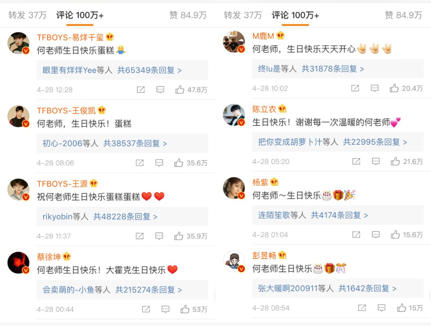The image size is (431, 326).
Task: Click repost icon on TFBOYS-王俊凯's comment
Action: pyautogui.click(x=140, y=163)
